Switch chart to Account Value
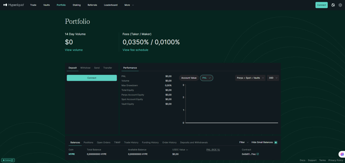 [x=189, y=78]
